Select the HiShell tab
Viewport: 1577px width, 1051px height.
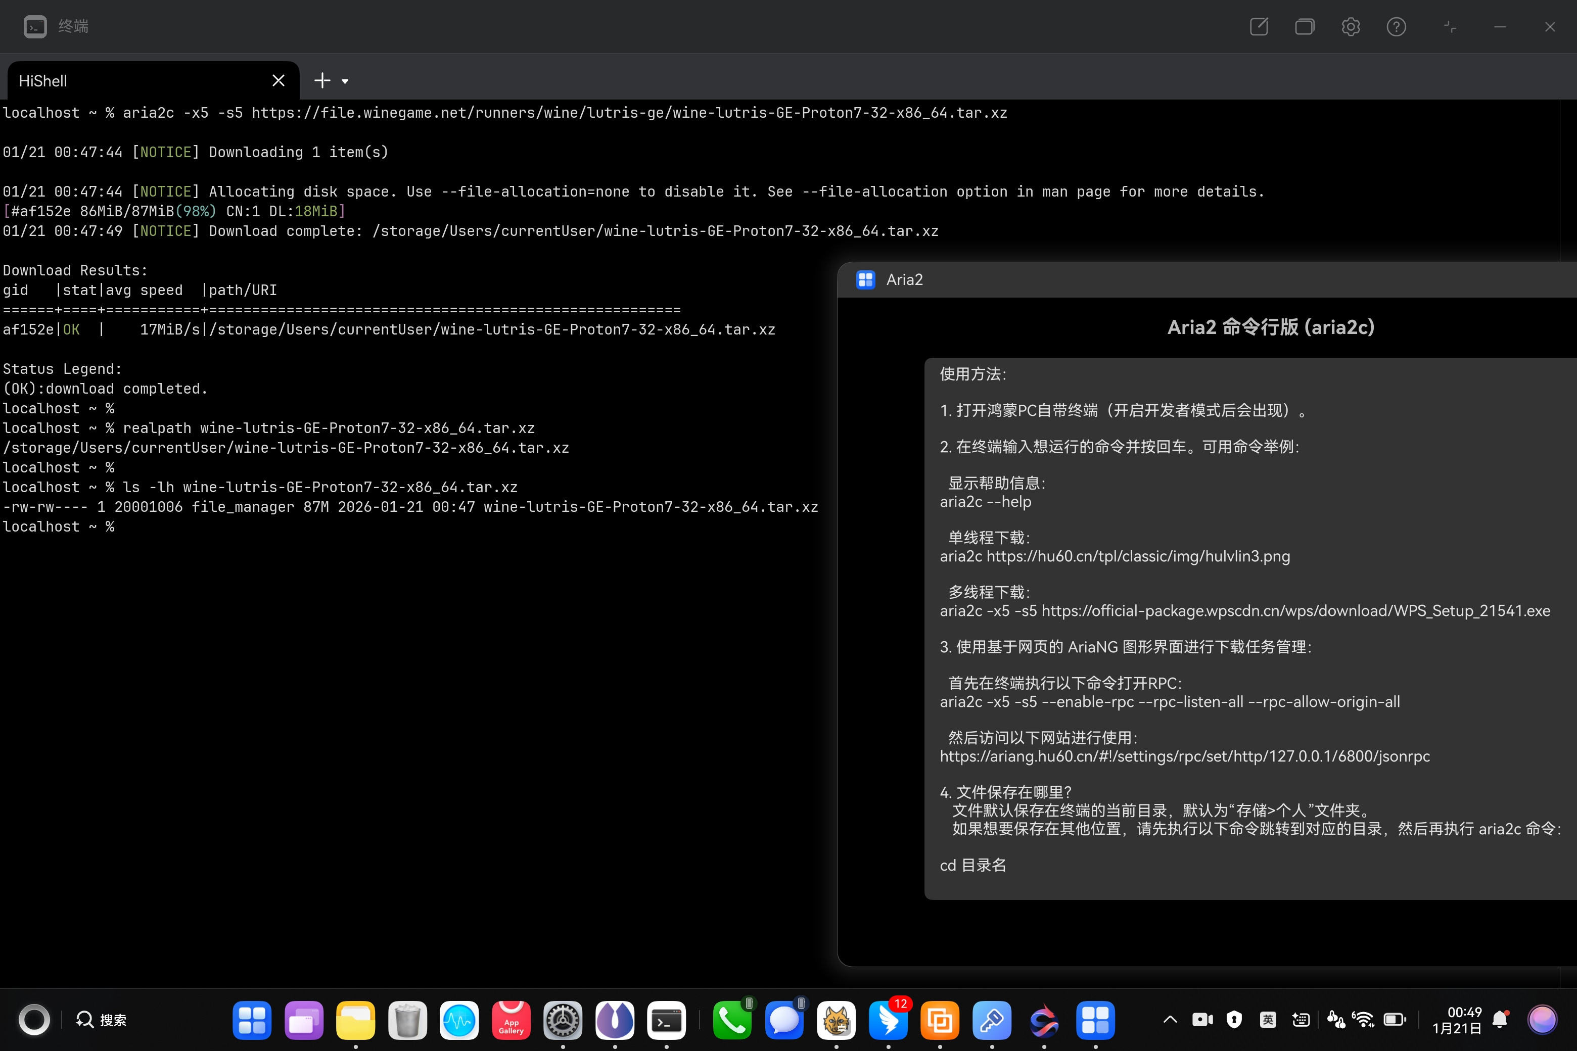point(153,80)
